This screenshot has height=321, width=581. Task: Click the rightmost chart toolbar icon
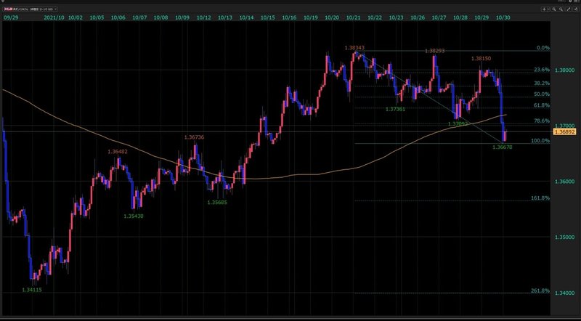pos(576,9)
